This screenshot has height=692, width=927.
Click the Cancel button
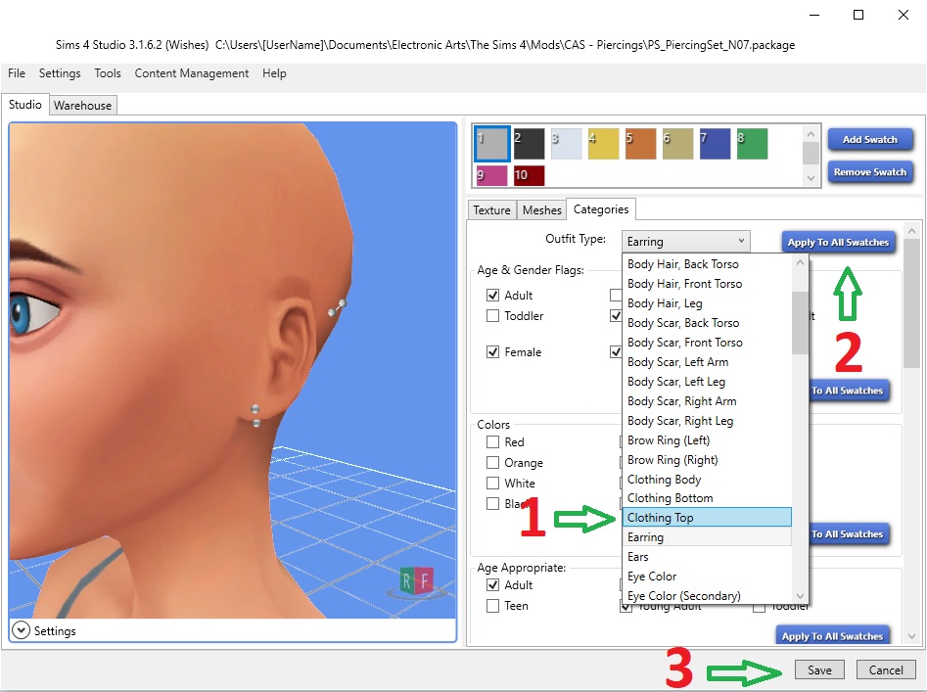[x=886, y=669]
